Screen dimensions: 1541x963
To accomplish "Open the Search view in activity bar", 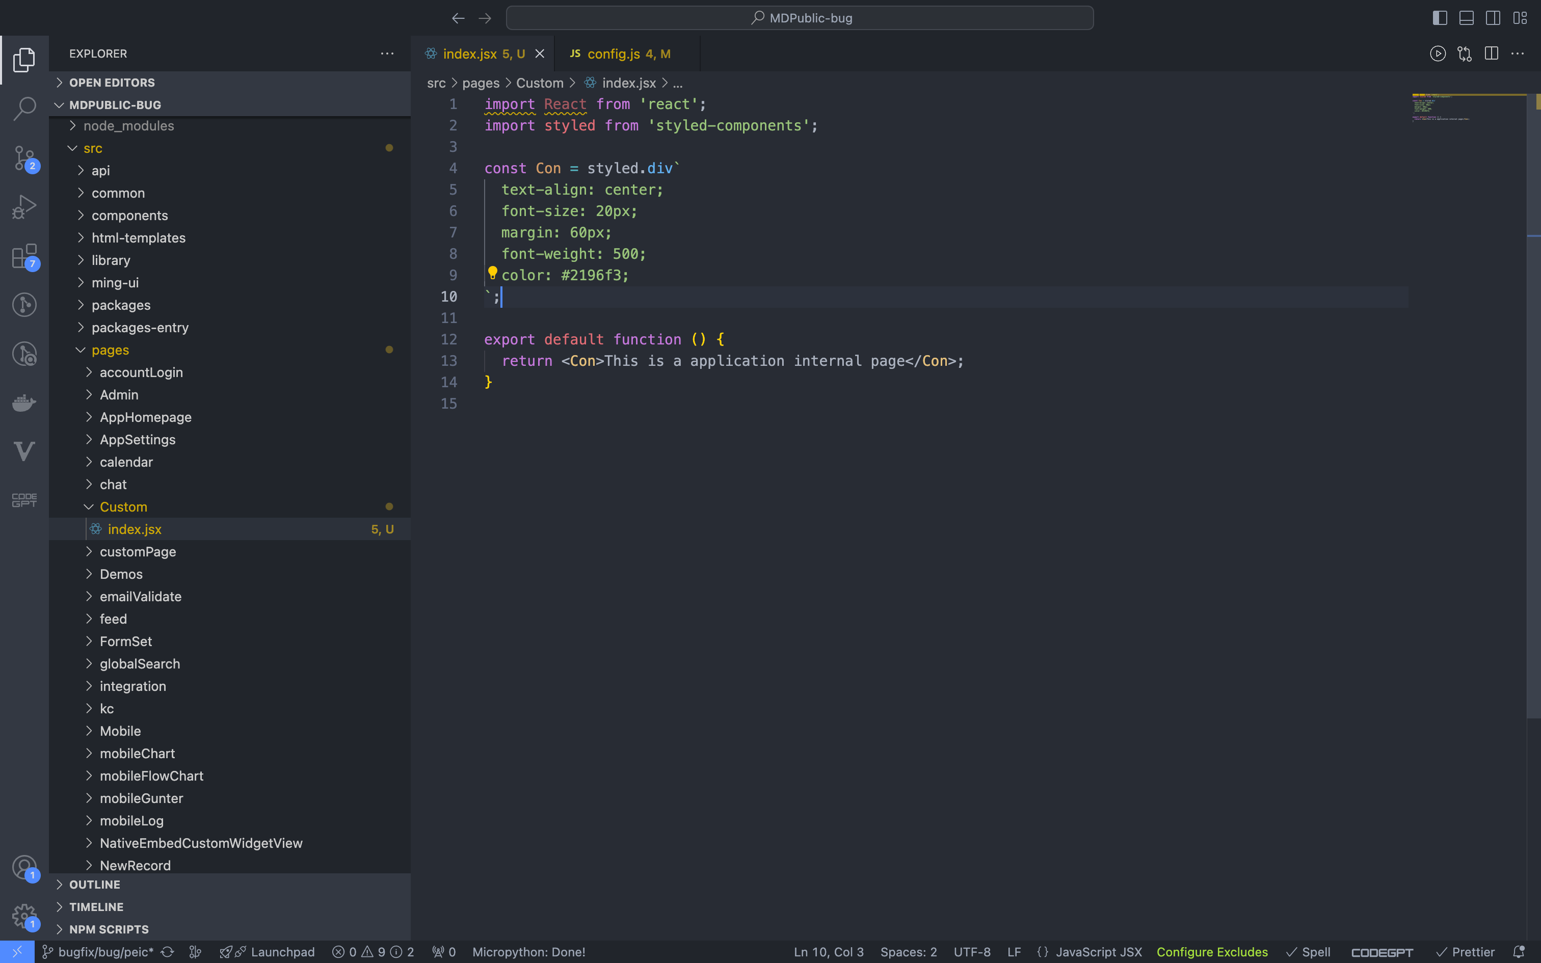I will [x=24, y=108].
